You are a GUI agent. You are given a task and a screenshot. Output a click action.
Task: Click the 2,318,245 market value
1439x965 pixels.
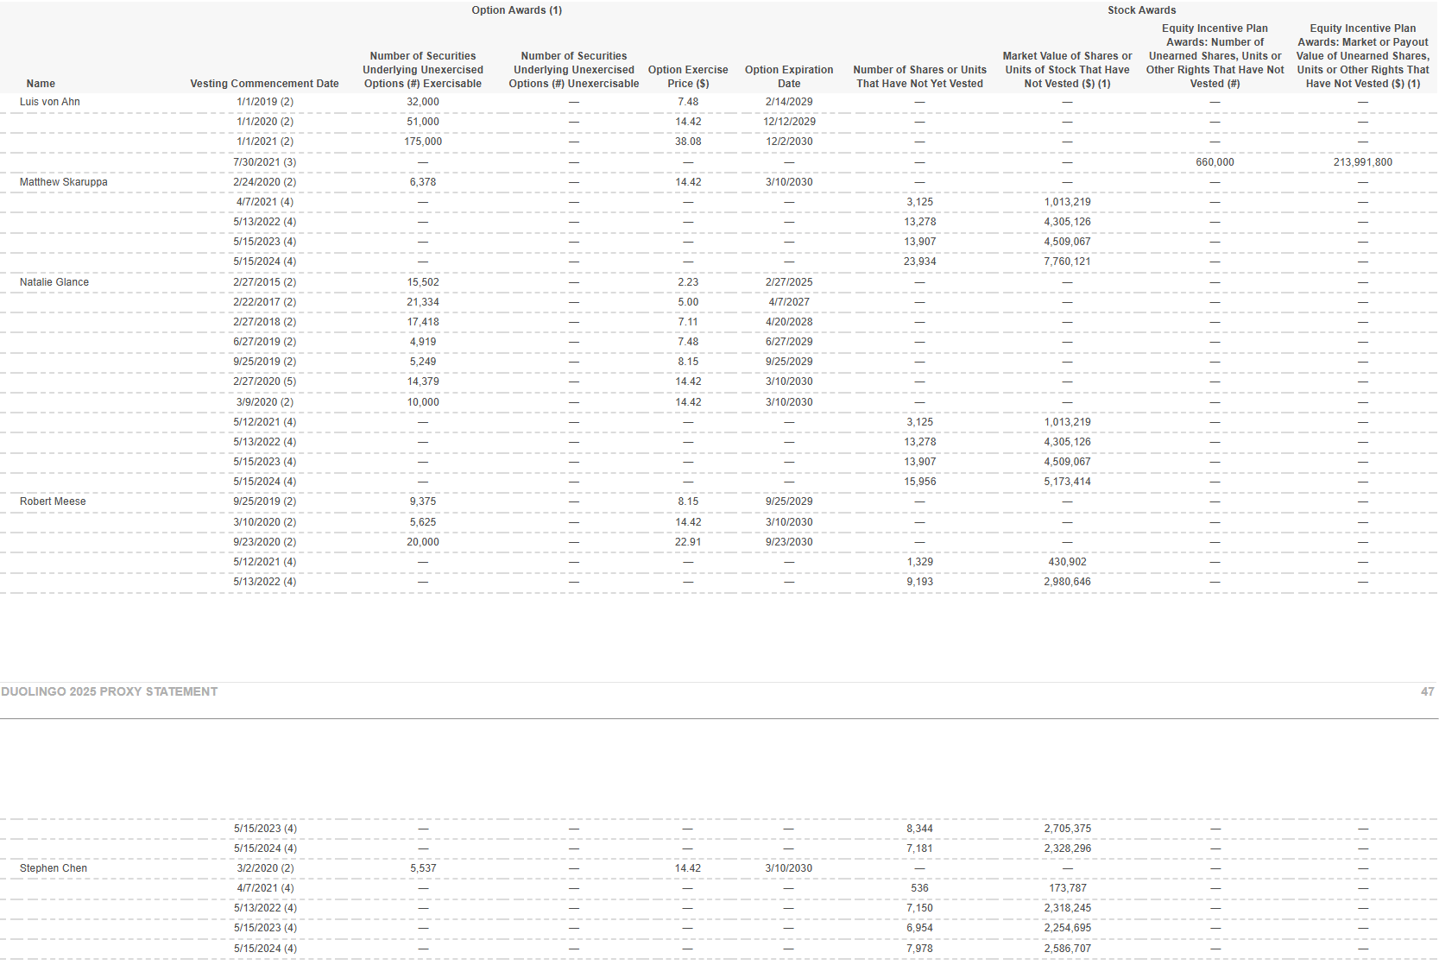click(x=1067, y=908)
